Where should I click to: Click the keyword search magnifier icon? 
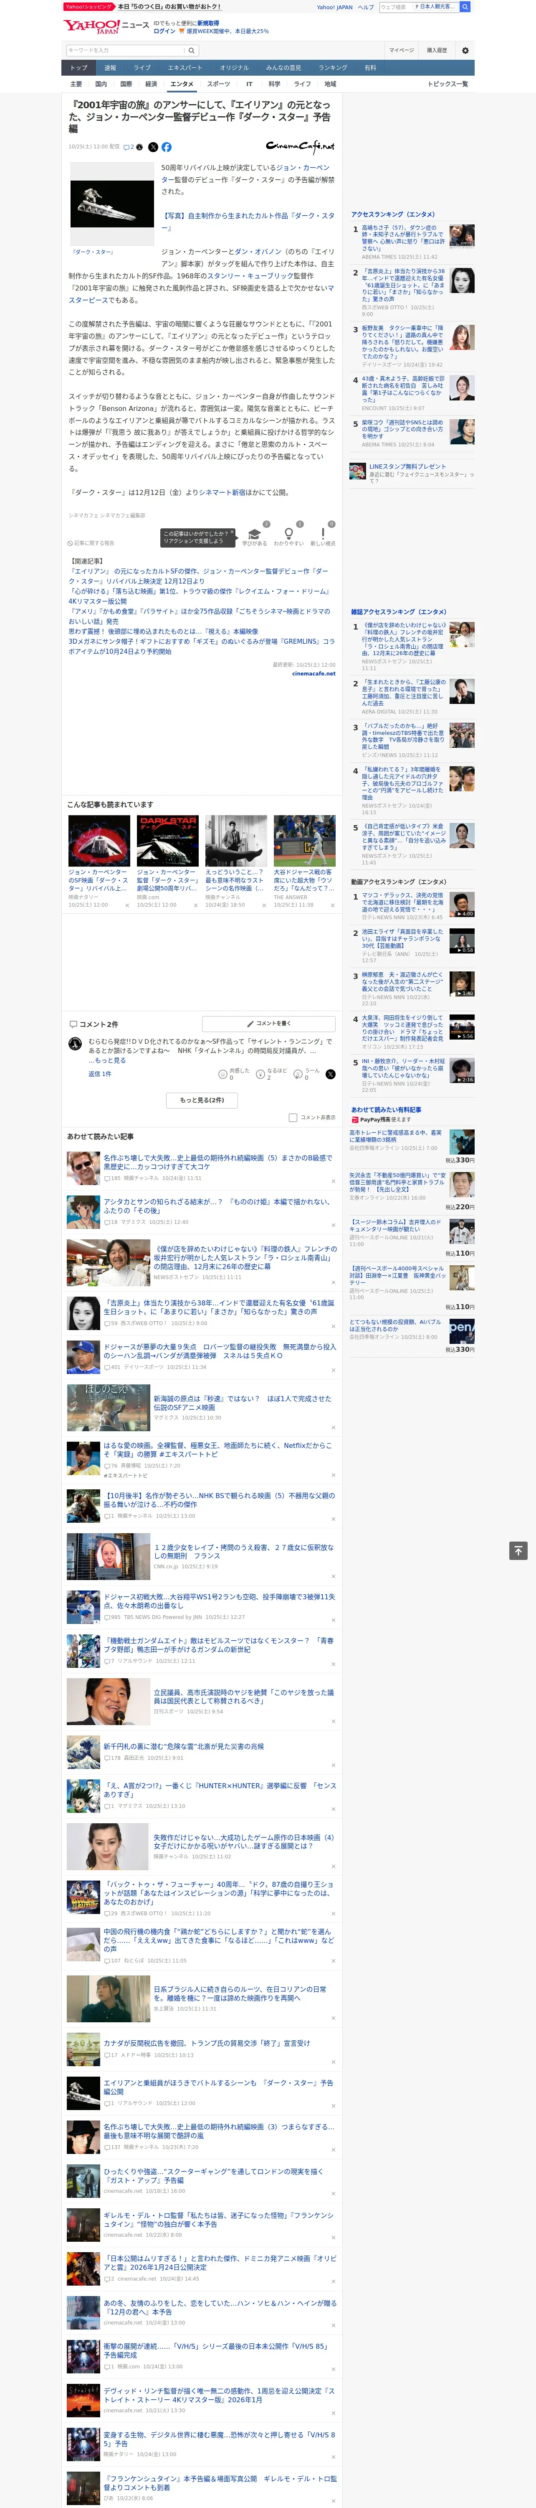pos(192,51)
